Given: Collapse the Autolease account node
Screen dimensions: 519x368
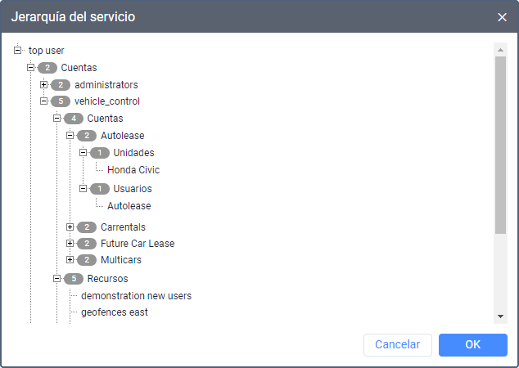Looking at the screenshot, I should (70, 136).
